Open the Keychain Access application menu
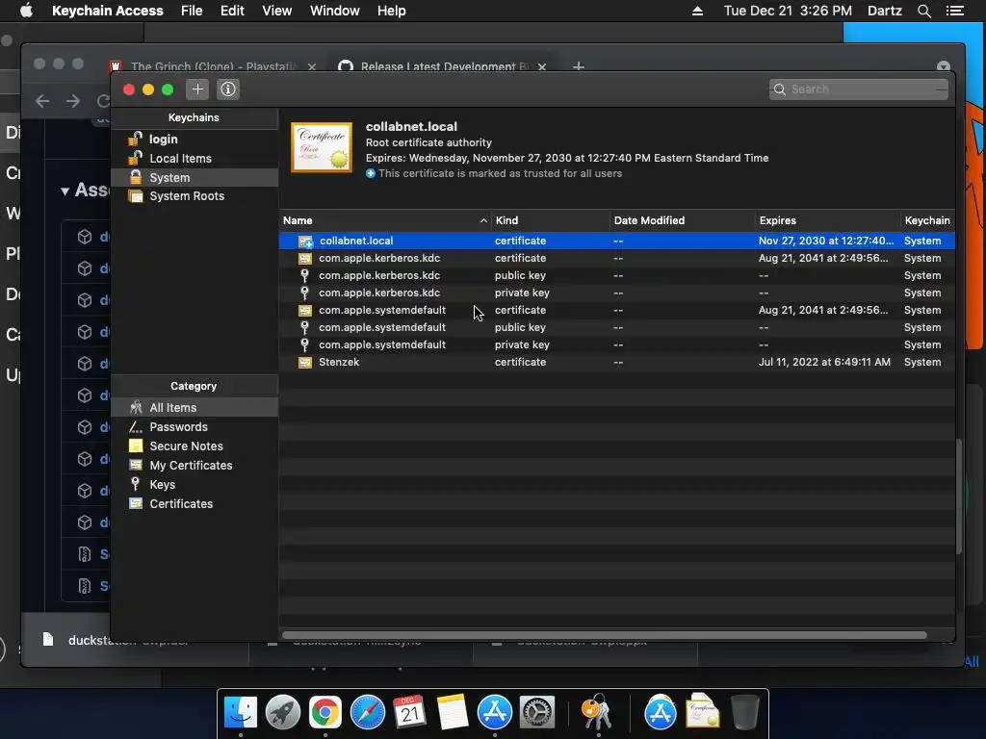The height and width of the screenshot is (739, 986). (x=108, y=11)
